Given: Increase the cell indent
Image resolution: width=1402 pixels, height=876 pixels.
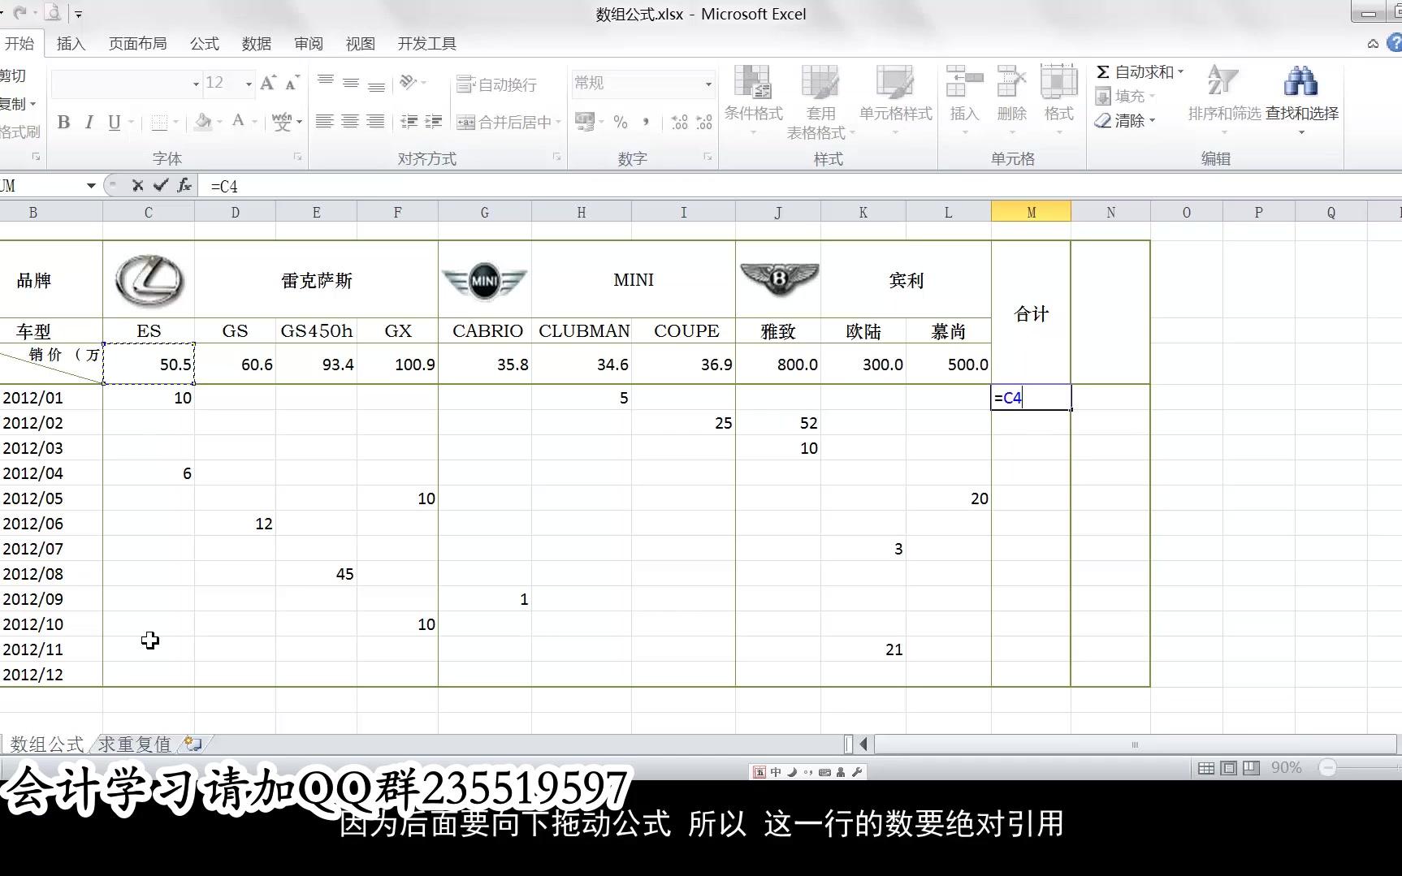Looking at the screenshot, I should click(x=434, y=122).
